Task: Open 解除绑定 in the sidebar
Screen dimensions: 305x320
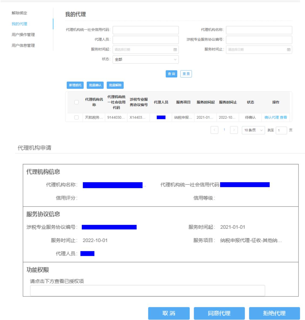Action: 19,13
